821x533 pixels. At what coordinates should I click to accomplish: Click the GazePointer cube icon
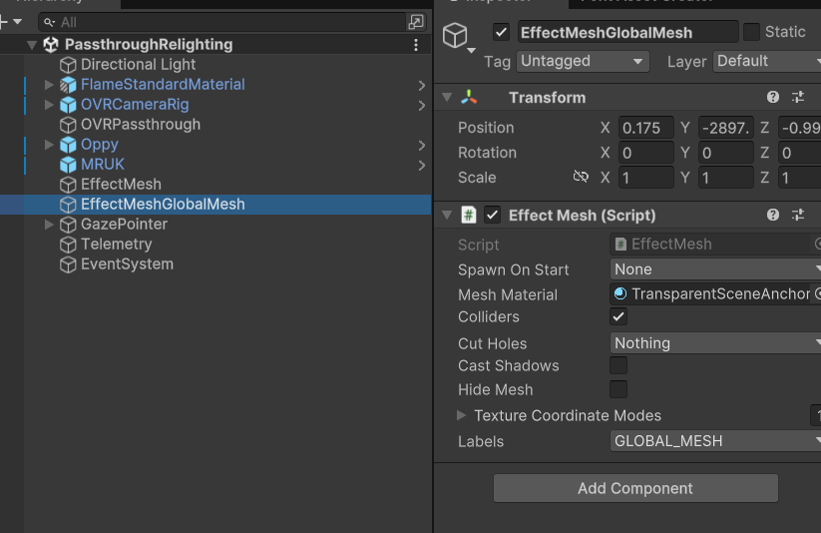(68, 225)
